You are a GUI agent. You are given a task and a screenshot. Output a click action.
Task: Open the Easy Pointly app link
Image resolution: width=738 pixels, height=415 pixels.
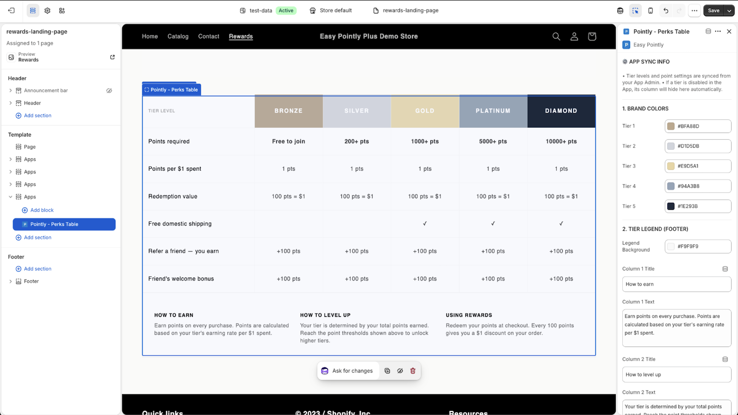coord(649,45)
